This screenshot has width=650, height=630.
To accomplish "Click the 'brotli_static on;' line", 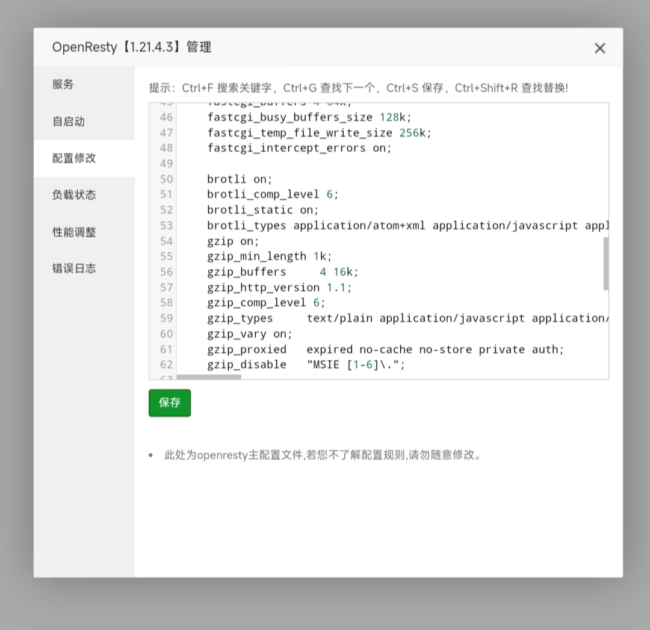I will tap(263, 210).
